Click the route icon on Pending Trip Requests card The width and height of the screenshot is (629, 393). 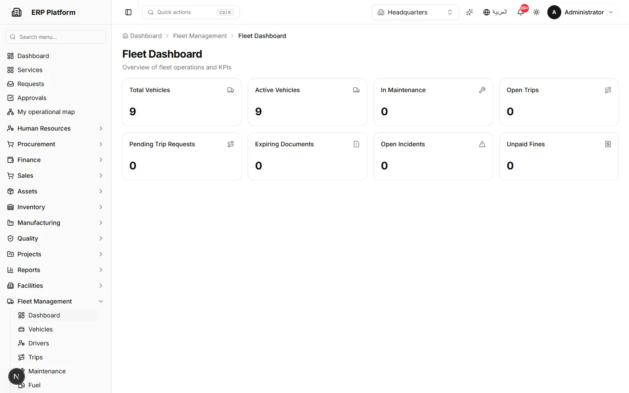231,144
